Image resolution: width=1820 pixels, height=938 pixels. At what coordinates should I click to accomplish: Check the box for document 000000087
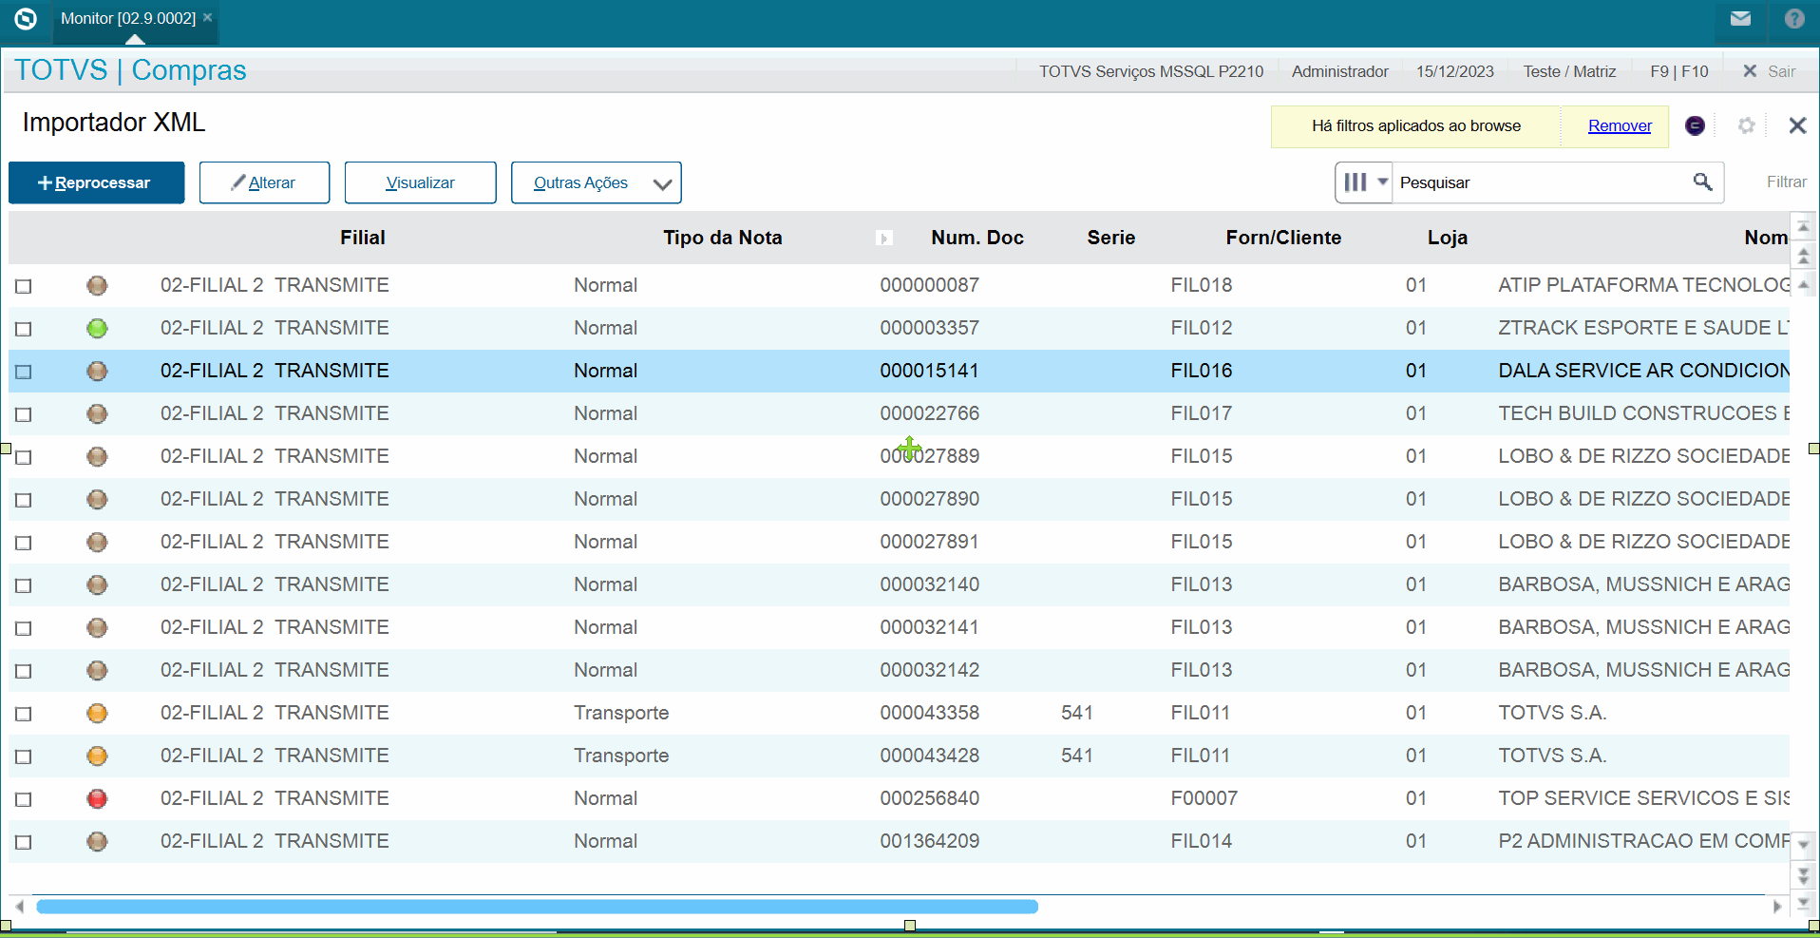(x=24, y=286)
